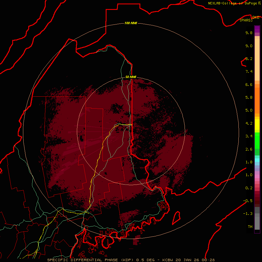The width and height of the screenshot is (262, 262).
Task: Click the 0.2 legend value
Action: pos(249,188)
